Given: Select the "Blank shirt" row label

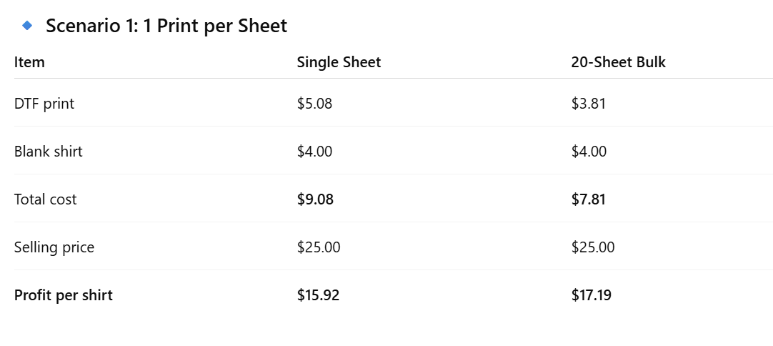Looking at the screenshot, I should pos(48,152).
